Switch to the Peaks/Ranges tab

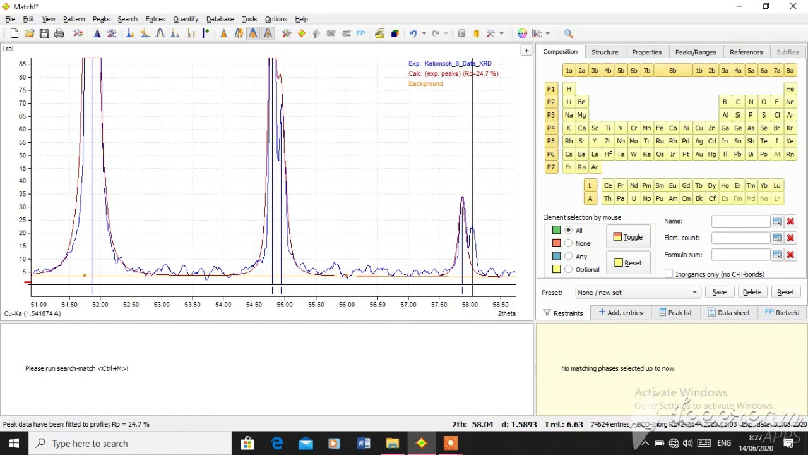(696, 52)
